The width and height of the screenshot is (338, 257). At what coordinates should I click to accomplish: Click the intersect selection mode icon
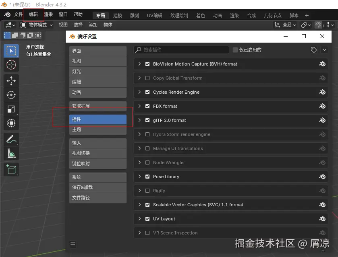tap(38, 35)
